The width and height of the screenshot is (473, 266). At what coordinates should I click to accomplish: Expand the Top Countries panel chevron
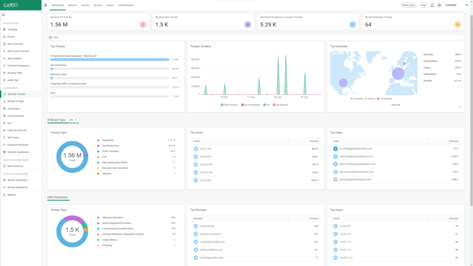460,107
